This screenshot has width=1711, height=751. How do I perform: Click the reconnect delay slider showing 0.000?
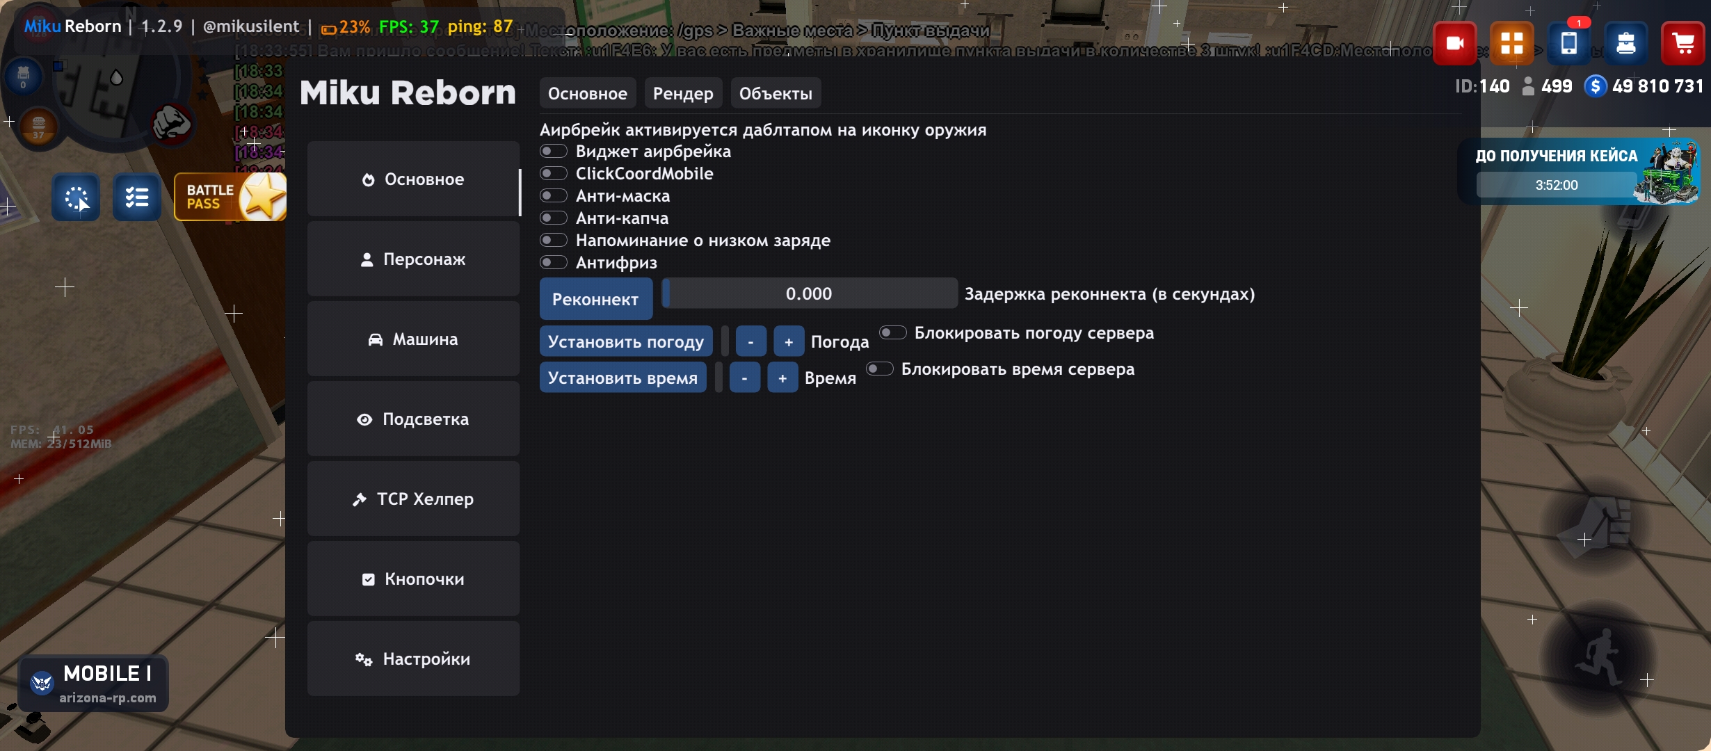809,293
